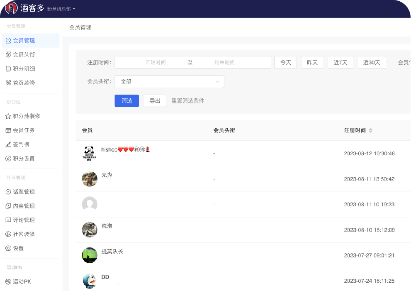Click date 2023-08-12 10:30:48
Image resolution: width=411 pixels, height=291 pixels.
tap(370, 154)
